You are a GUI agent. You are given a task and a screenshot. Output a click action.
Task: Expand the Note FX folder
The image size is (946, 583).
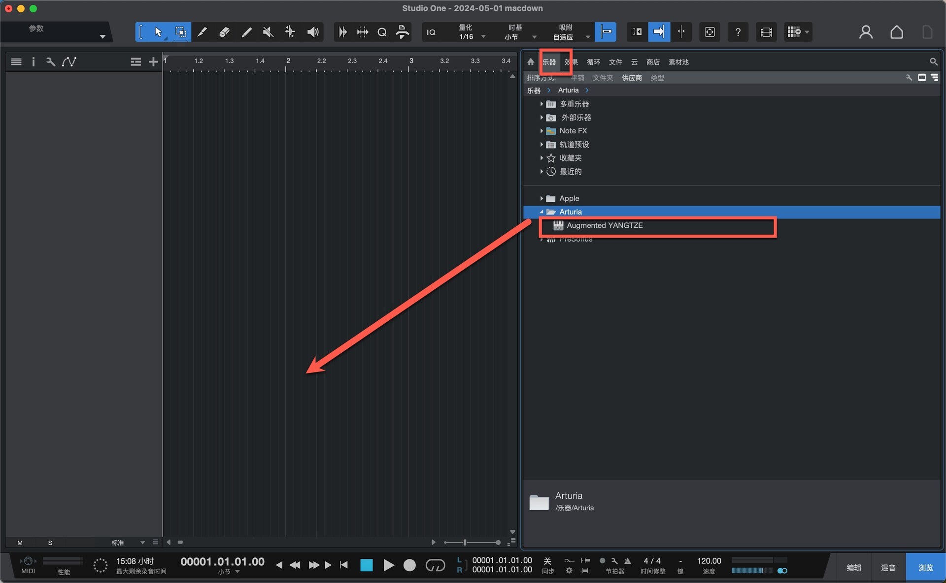541,131
